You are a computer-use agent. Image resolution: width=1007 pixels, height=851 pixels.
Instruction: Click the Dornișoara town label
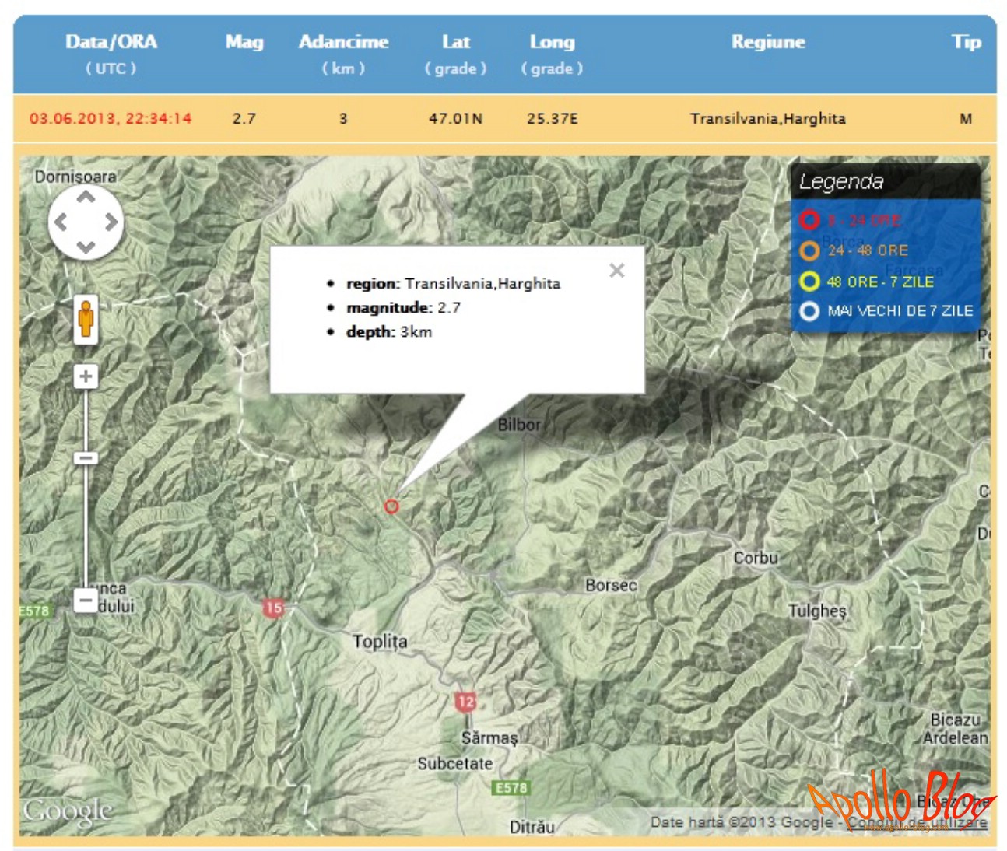pos(75,177)
